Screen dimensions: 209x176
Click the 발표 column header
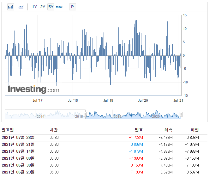pos(139,130)
